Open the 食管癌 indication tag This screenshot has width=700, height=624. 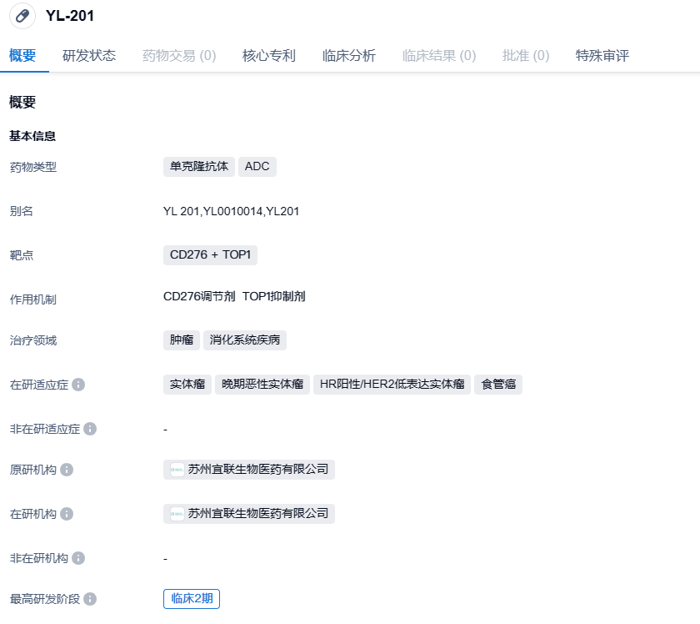click(x=498, y=385)
